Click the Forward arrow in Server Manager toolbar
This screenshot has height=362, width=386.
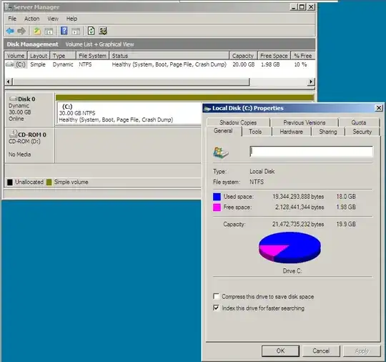click(21, 31)
